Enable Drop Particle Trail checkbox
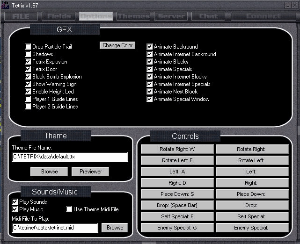Viewport: 300px width, 244px height. click(28, 46)
